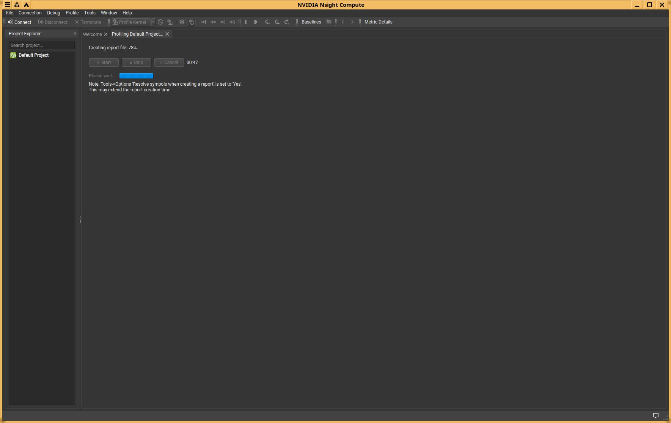Viewport: 671px width, 423px height.
Task: Click the circle-slash icon in the toolbar
Action: pyautogui.click(x=160, y=22)
